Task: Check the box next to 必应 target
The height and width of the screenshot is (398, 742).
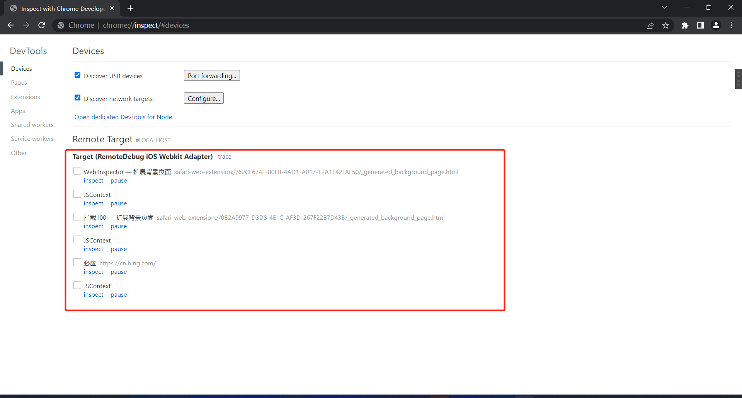Action: [77, 263]
